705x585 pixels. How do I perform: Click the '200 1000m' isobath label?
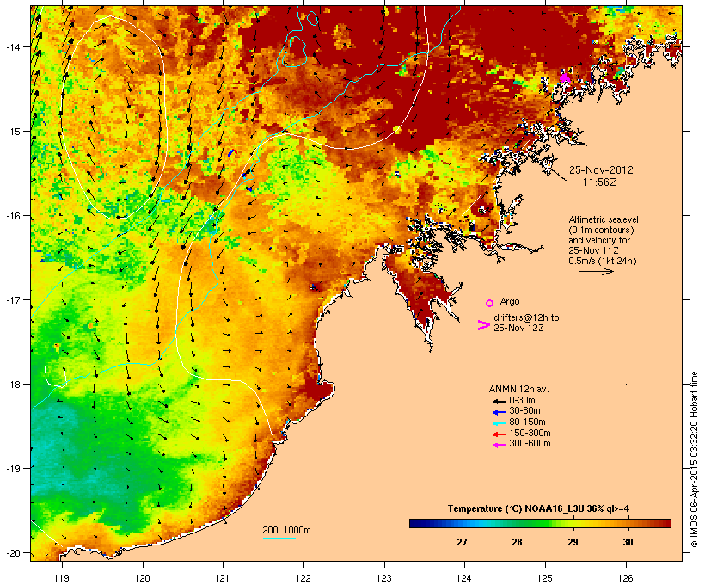click(286, 530)
